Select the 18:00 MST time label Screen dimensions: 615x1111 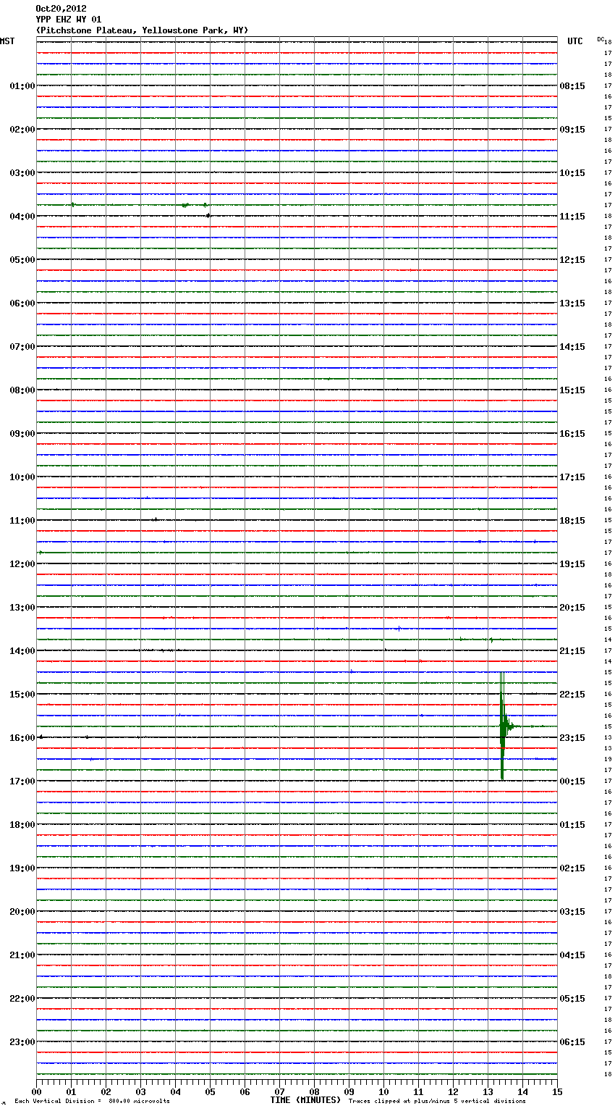click(x=22, y=825)
